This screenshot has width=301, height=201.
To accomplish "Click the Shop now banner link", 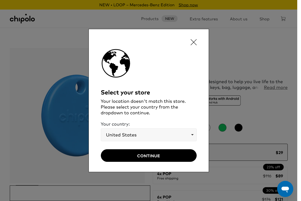I will point(188,5).
